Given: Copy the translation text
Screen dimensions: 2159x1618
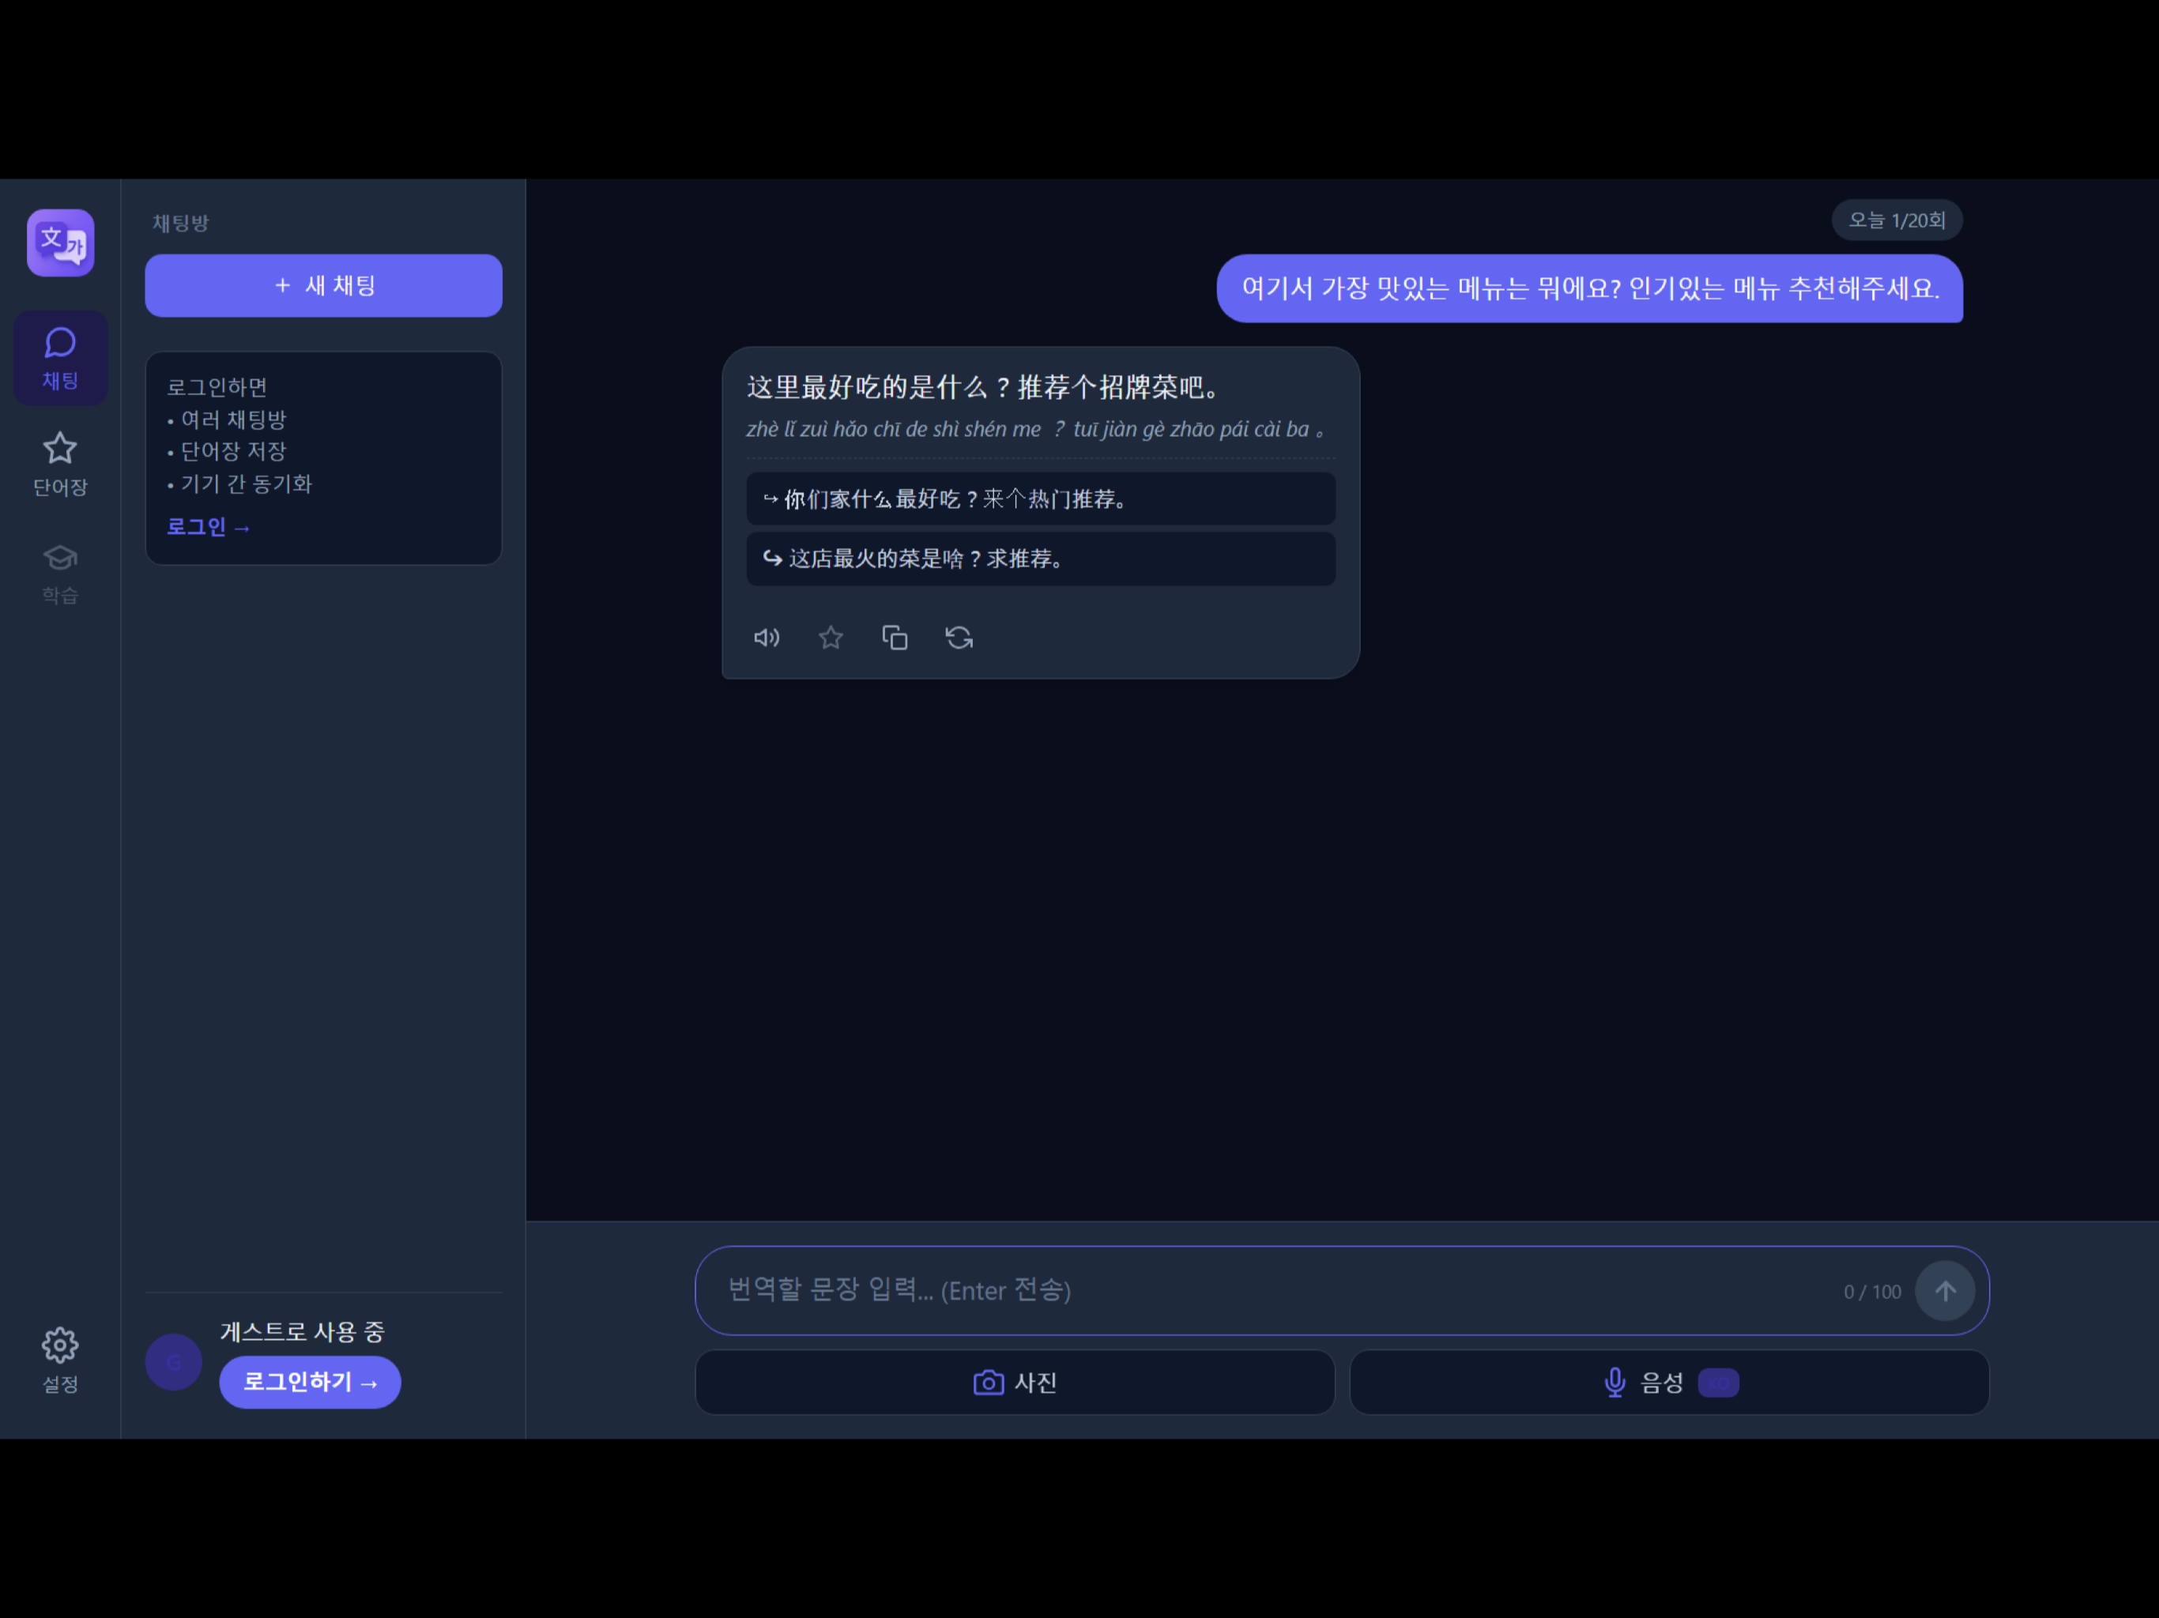Looking at the screenshot, I should (895, 638).
